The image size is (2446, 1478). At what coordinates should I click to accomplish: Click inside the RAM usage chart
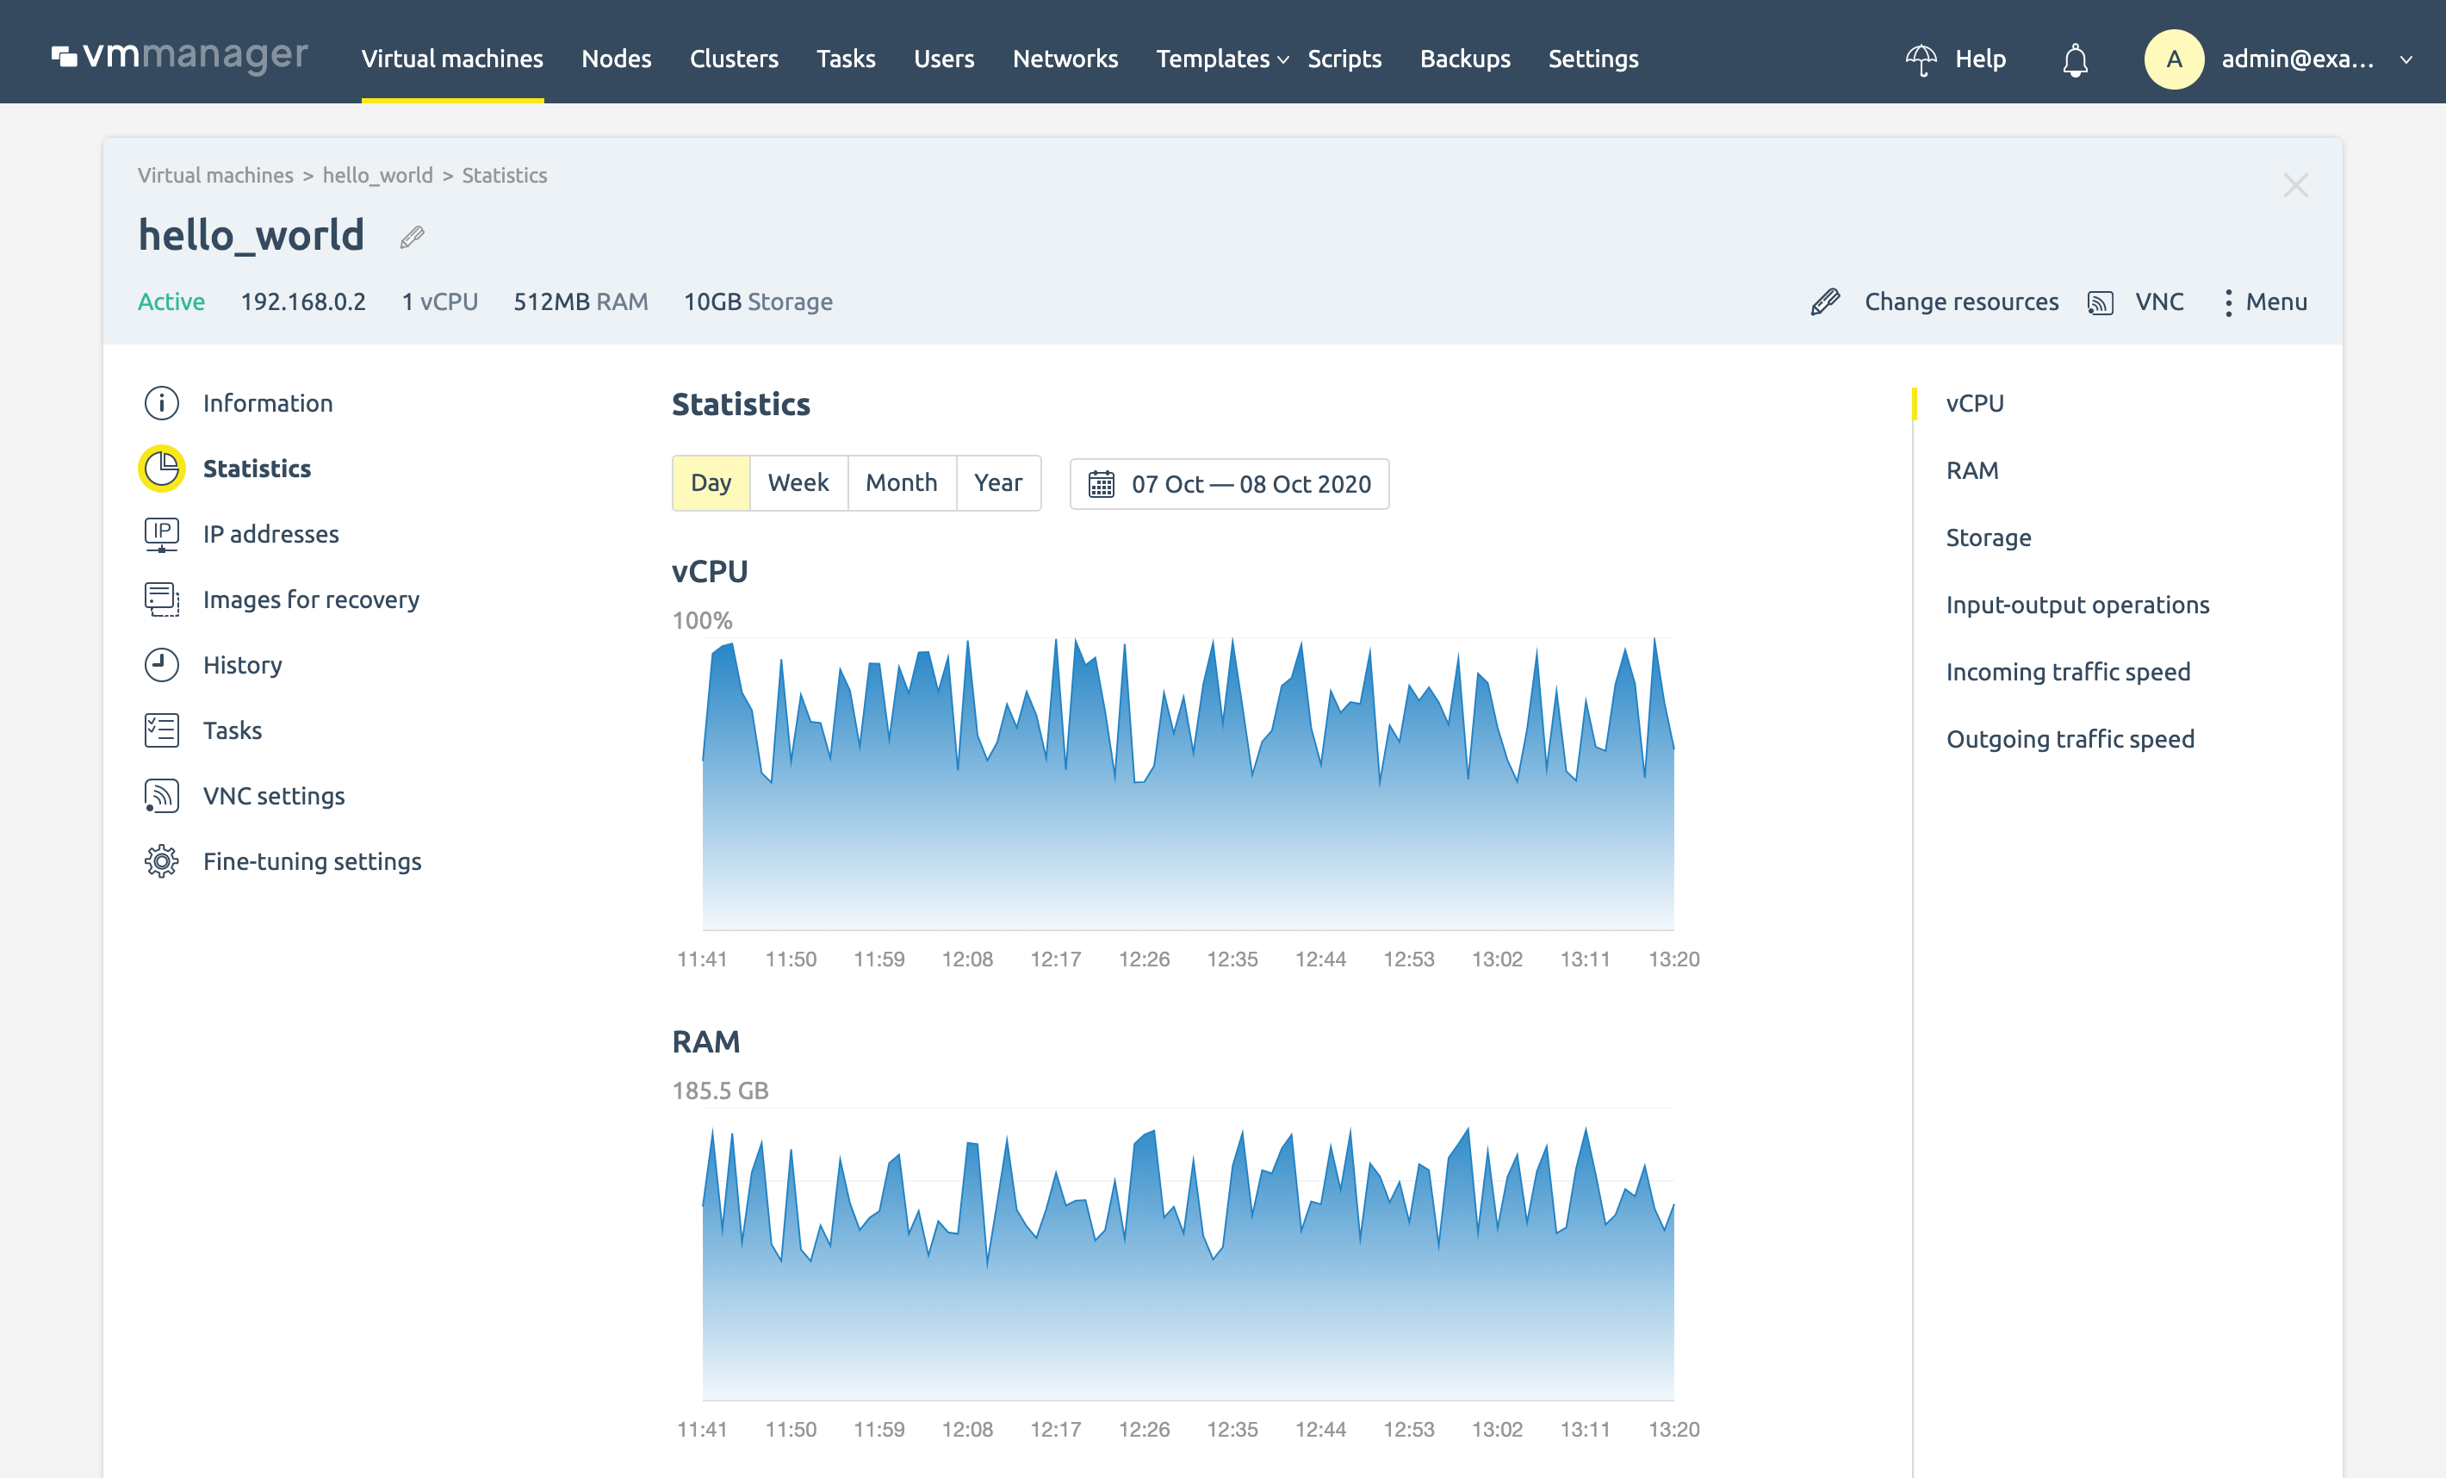1189,1255
